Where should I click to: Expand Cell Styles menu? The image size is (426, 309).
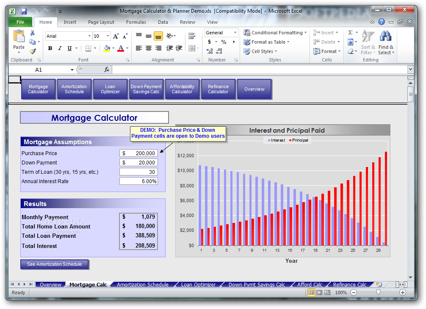260,51
